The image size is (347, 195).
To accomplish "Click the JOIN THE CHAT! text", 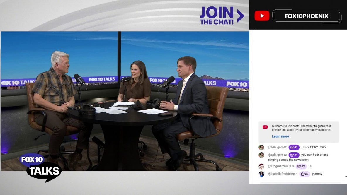I will tap(217, 16).
